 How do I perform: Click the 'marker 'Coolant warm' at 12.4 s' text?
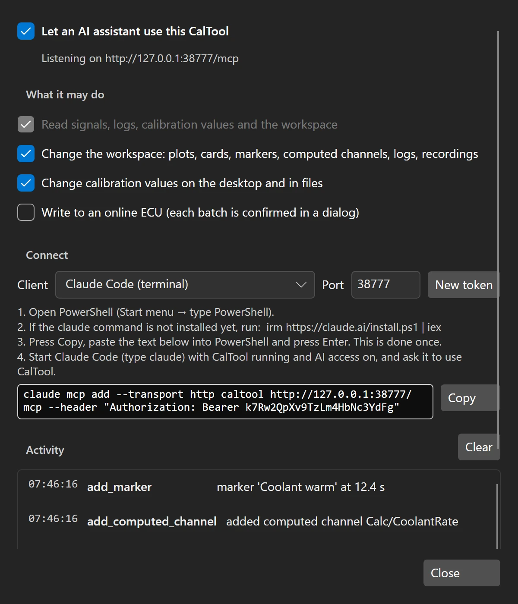point(300,487)
